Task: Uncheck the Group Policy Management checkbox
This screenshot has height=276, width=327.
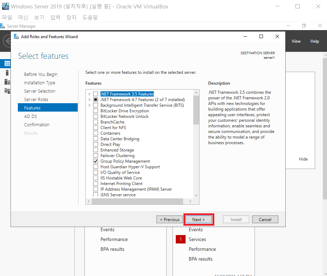Action: 96,161
